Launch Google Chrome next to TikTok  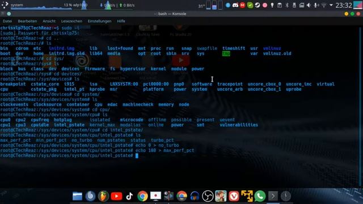[x=142, y=196]
